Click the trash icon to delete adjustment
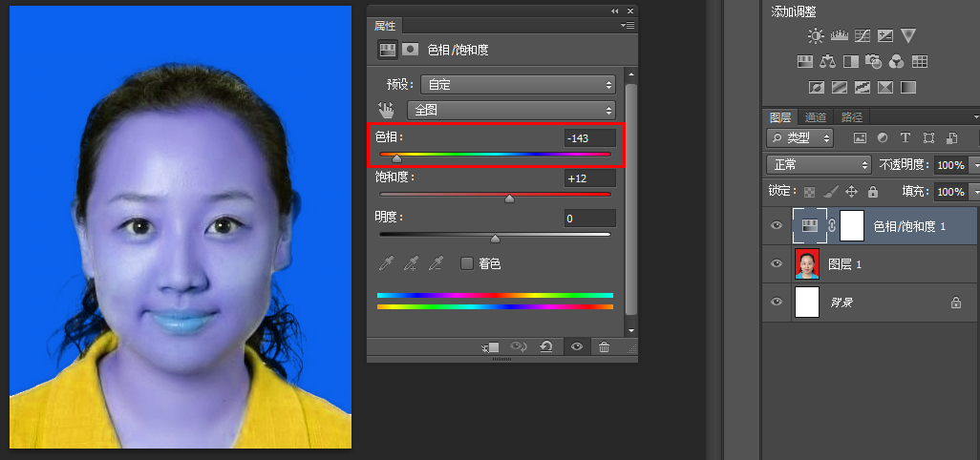The height and width of the screenshot is (460, 980). [x=604, y=347]
